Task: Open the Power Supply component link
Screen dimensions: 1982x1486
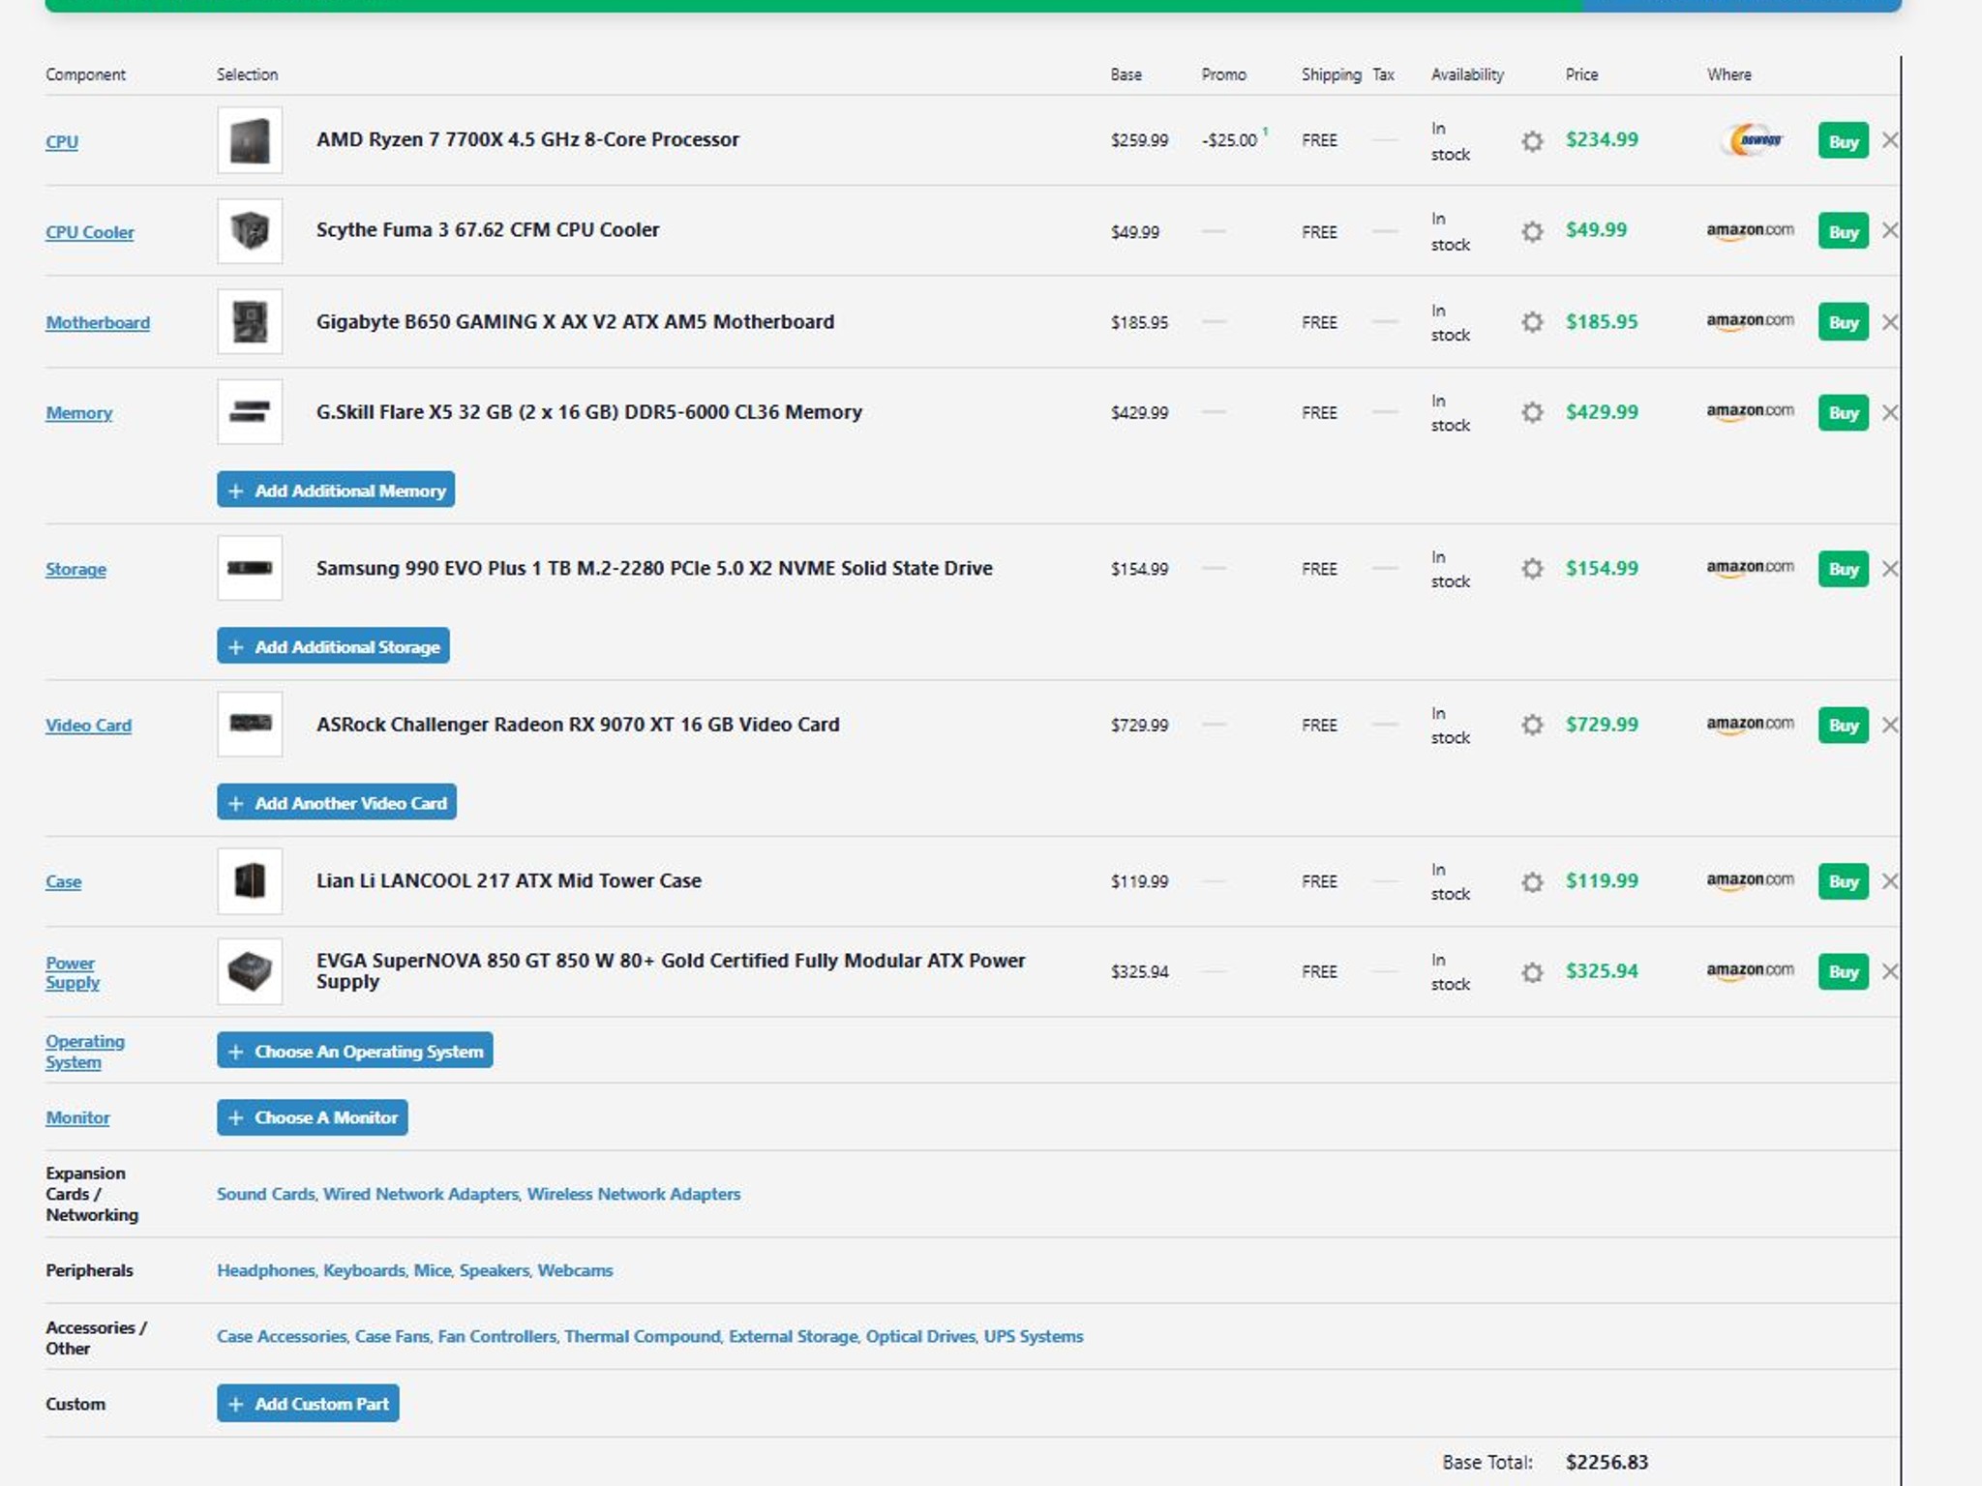Action: coord(73,972)
